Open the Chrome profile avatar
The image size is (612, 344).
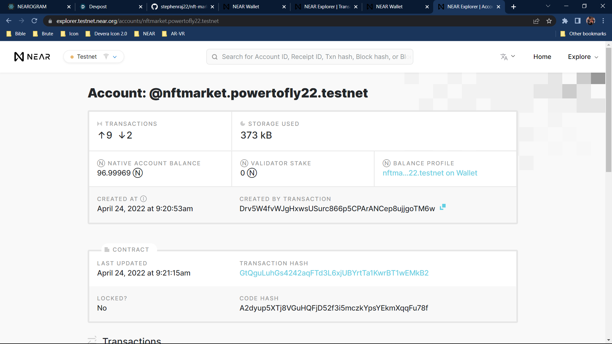tap(590, 21)
